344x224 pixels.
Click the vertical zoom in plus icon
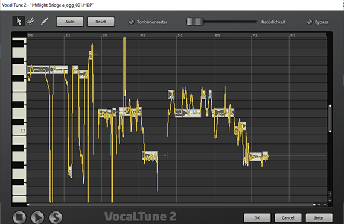point(330,194)
